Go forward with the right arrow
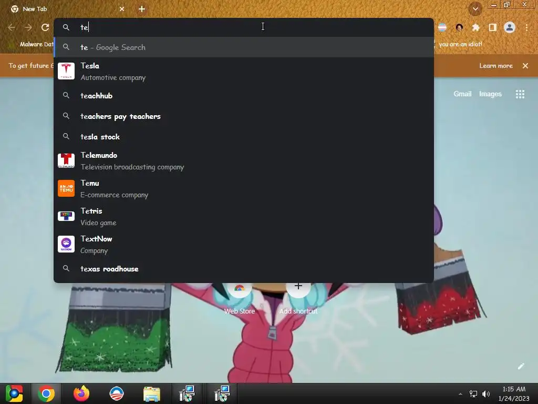The width and height of the screenshot is (538, 404). (28, 27)
